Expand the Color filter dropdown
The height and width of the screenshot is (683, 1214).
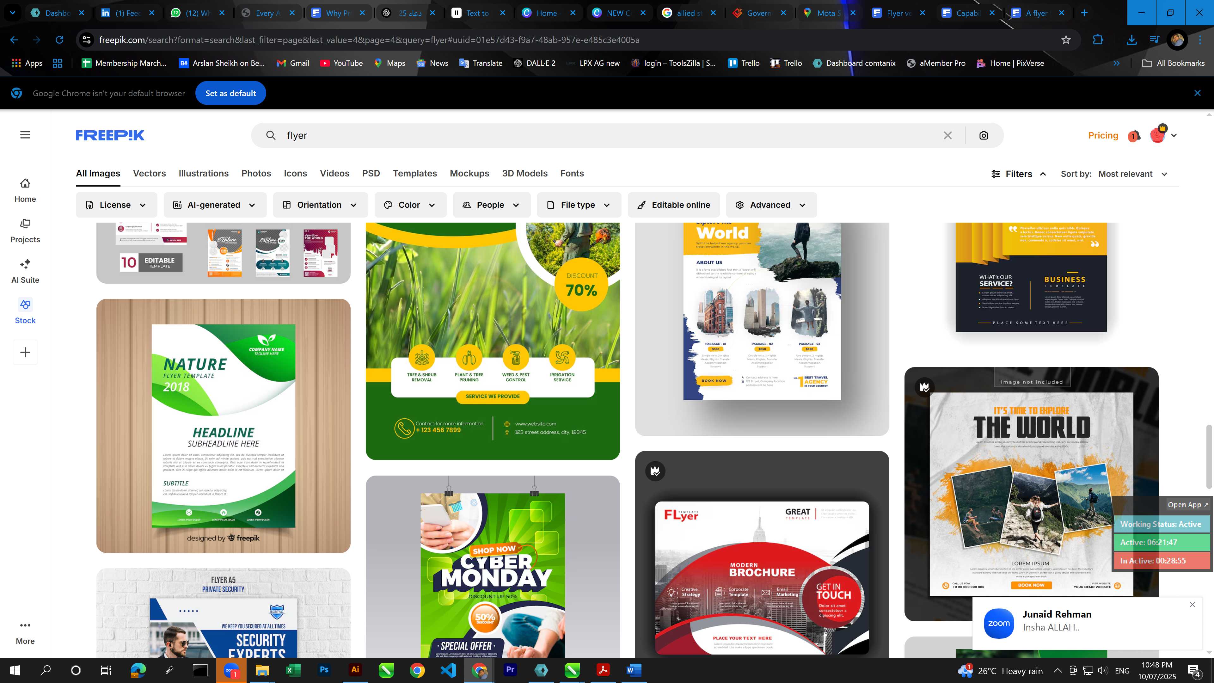410,205
